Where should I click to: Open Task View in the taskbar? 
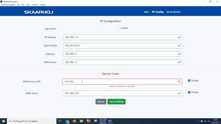coord(60,121)
